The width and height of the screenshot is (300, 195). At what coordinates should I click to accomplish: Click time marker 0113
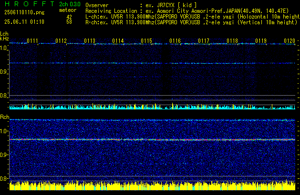click(x=90, y=41)
